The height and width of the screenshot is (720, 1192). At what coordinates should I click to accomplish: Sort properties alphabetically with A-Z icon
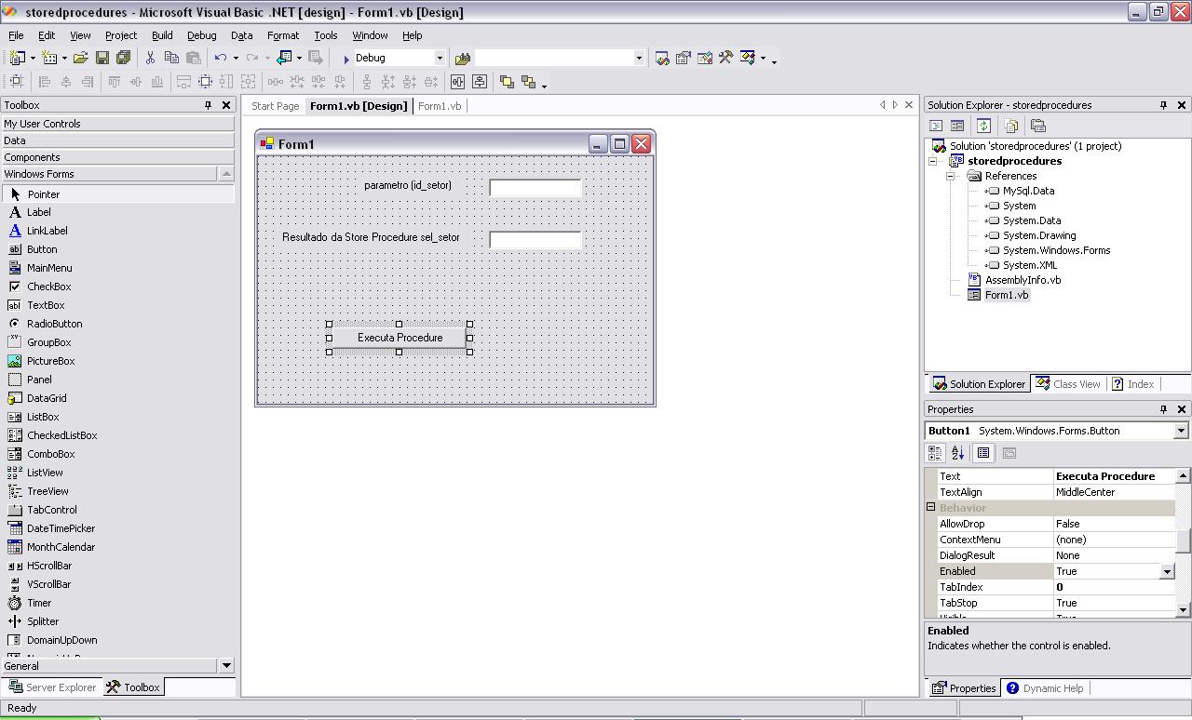[957, 453]
